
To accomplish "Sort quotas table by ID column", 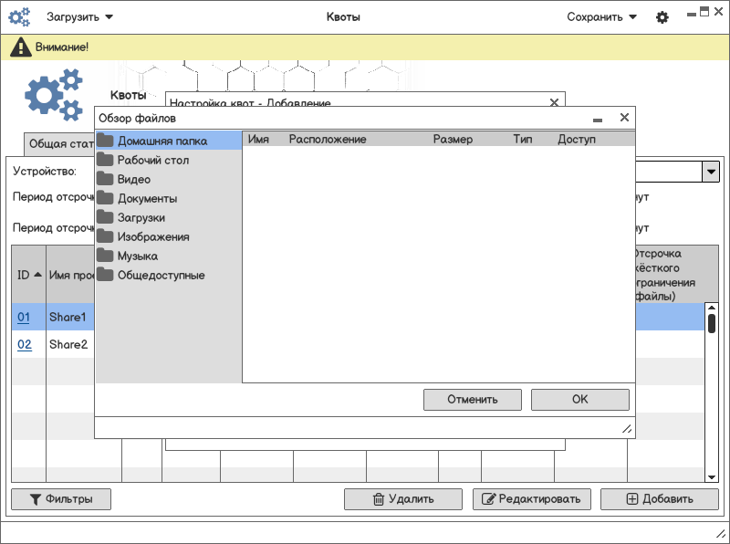I will coord(29,275).
